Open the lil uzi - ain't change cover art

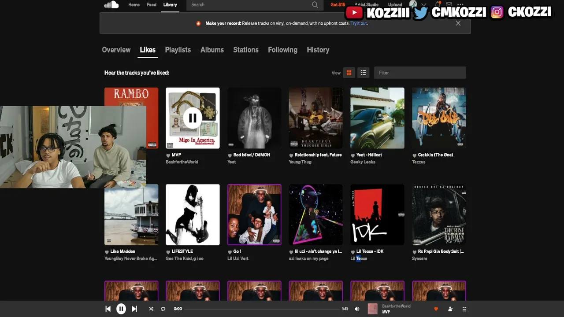pyautogui.click(x=315, y=214)
